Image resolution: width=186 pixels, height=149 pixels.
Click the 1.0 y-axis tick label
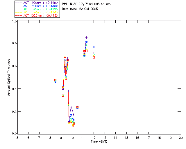pos(14,21)
